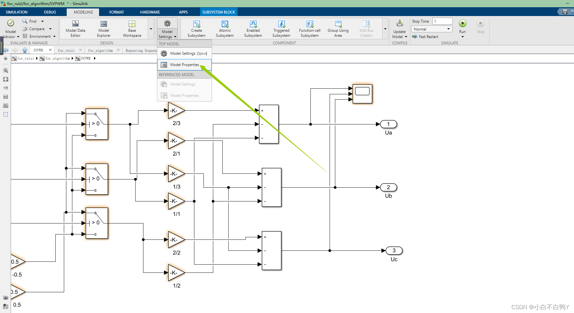Hide/show model browser icon
574x313 pixels.
[6, 58]
